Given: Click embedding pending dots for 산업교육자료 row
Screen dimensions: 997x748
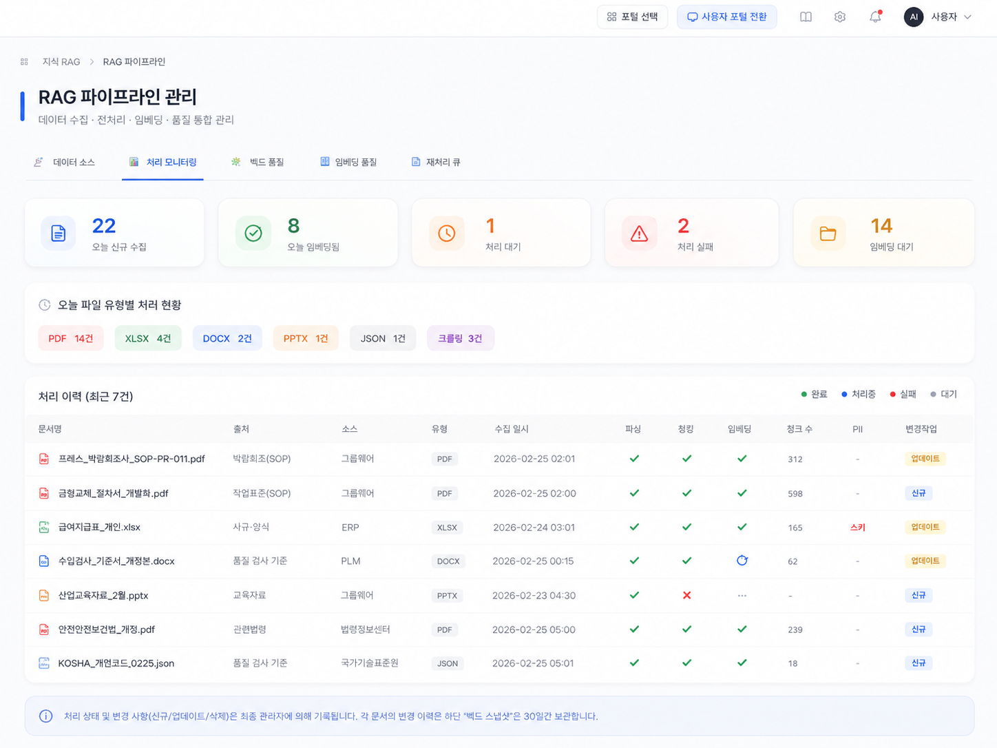Looking at the screenshot, I should (x=742, y=595).
